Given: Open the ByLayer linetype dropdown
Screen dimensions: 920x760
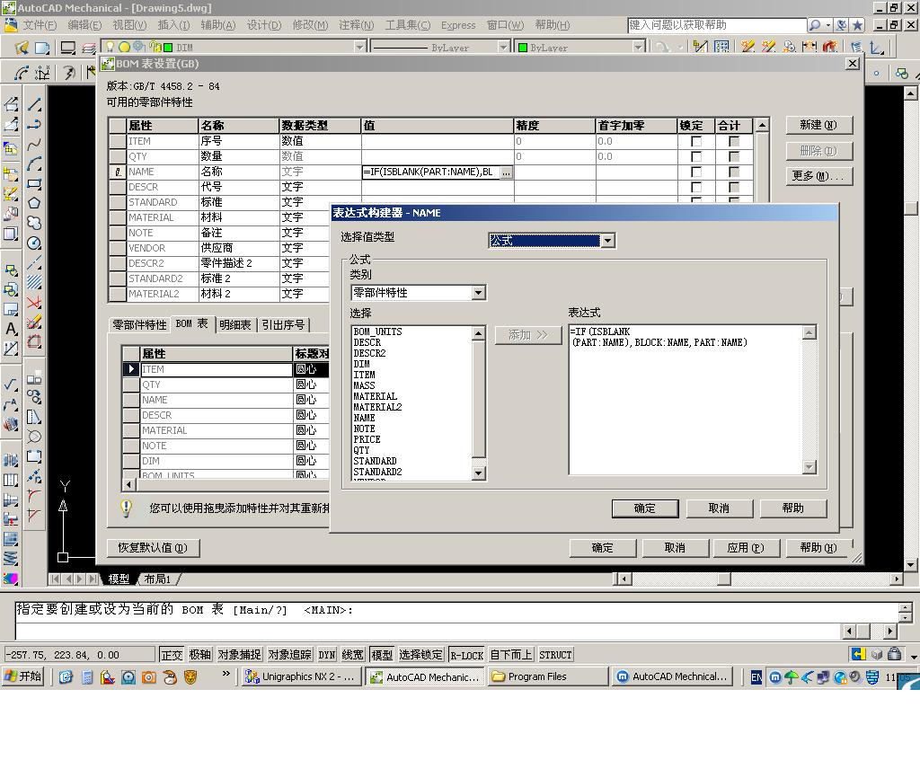Looking at the screenshot, I should point(503,47).
